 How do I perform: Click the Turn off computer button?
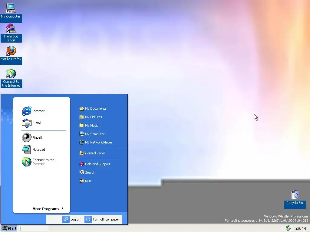coord(102,219)
